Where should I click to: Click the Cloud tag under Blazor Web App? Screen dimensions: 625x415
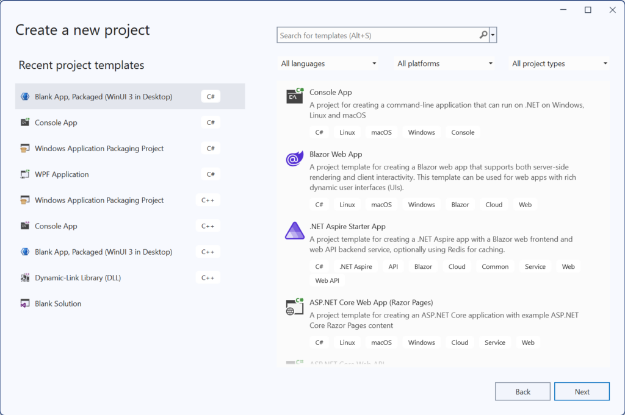click(x=493, y=205)
